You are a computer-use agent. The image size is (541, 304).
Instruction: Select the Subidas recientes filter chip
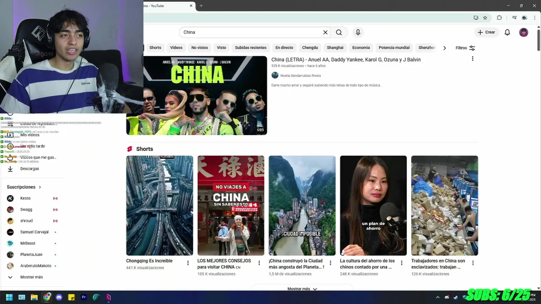(x=251, y=48)
